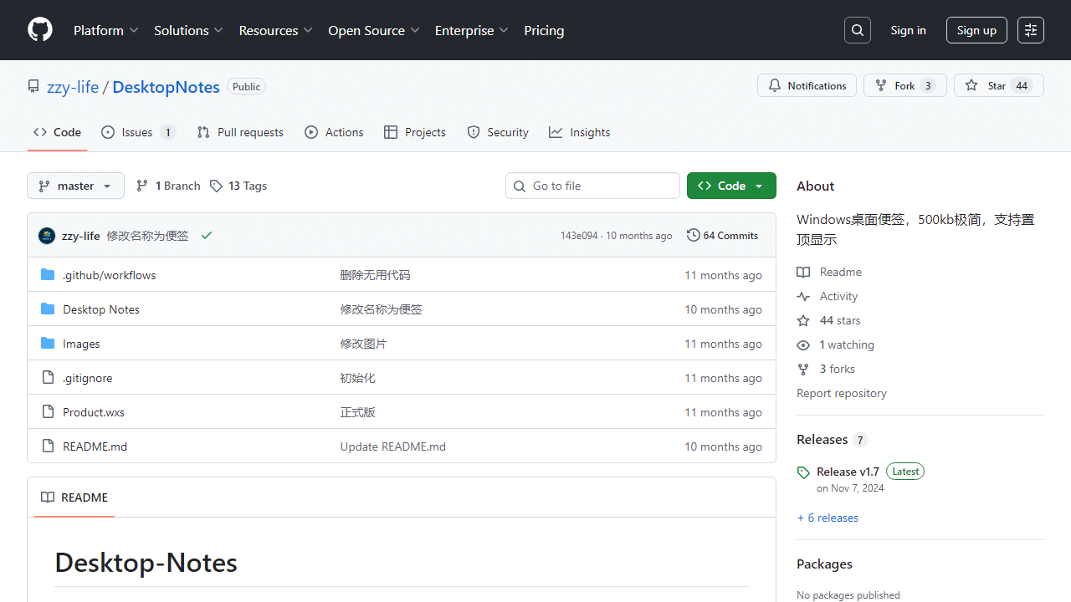Click the green commit status checkmark
Viewport: 1071px width, 602px height.
click(x=207, y=236)
